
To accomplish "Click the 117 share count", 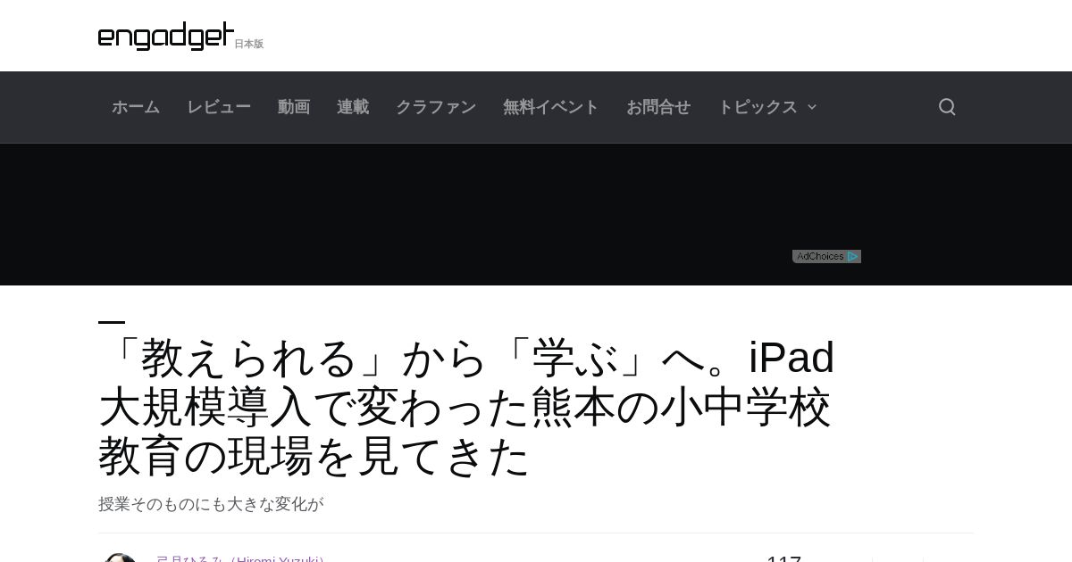I will (x=784, y=558).
